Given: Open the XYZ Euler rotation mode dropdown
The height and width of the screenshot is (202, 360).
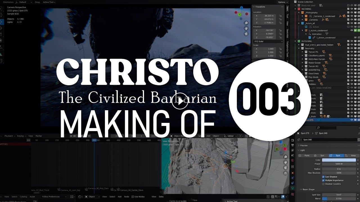Looking at the screenshot, I should point(268,42).
